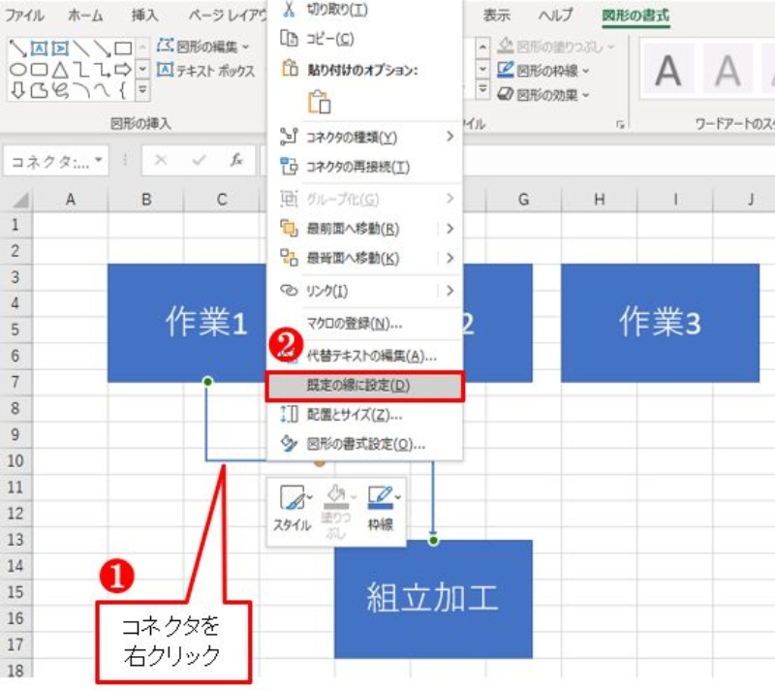Select Format Shape (図形の書式設定) menu entry

click(364, 445)
